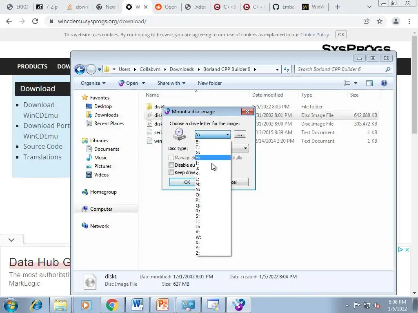Collapse the V: drive letter combo box
Image resolution: width=418 pixels, height=313 pixels.
227,134
